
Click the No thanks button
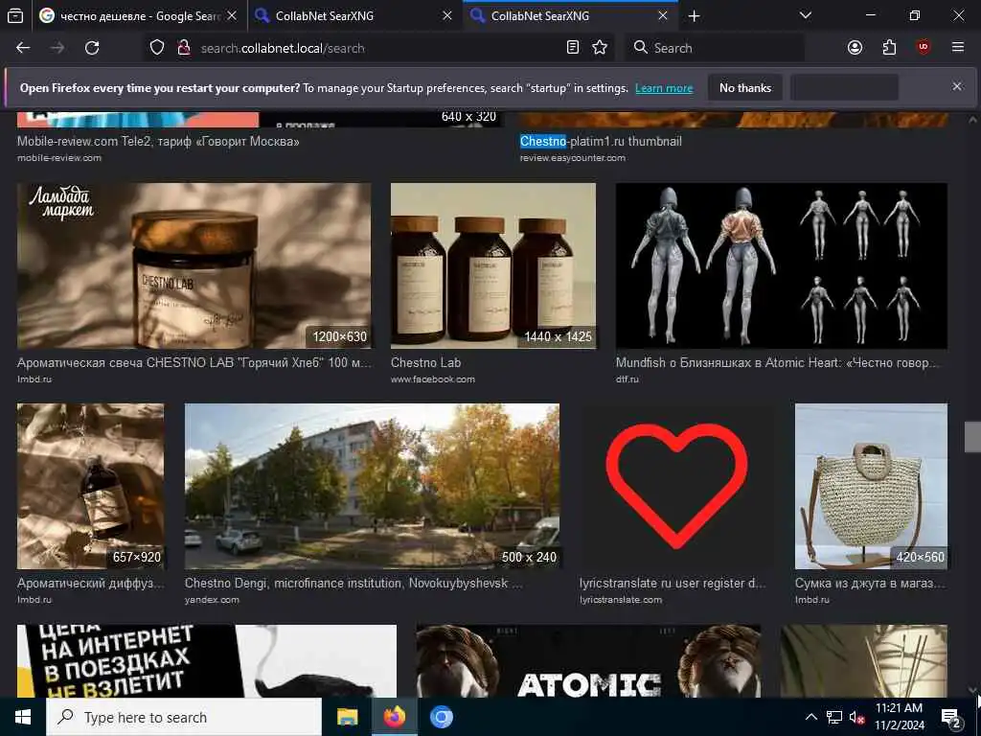click(x=745, y=87)
